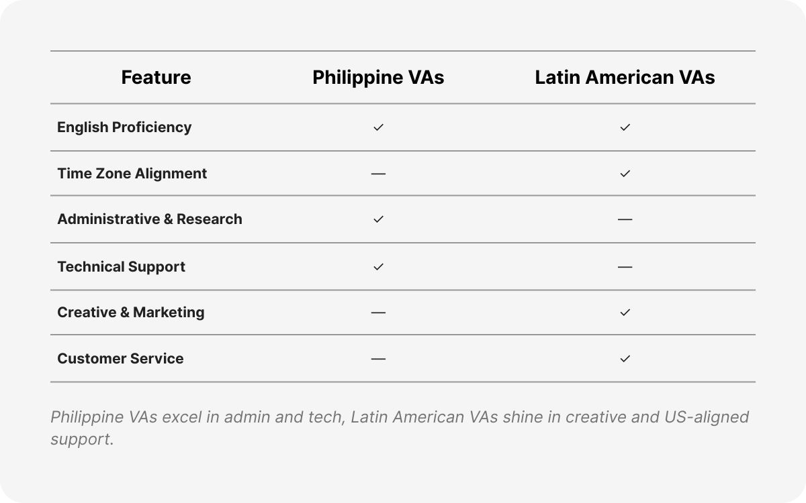806x503 pixels.
Task: Click the Philippine Technical Support checkmark
Action: coord(378,267)
